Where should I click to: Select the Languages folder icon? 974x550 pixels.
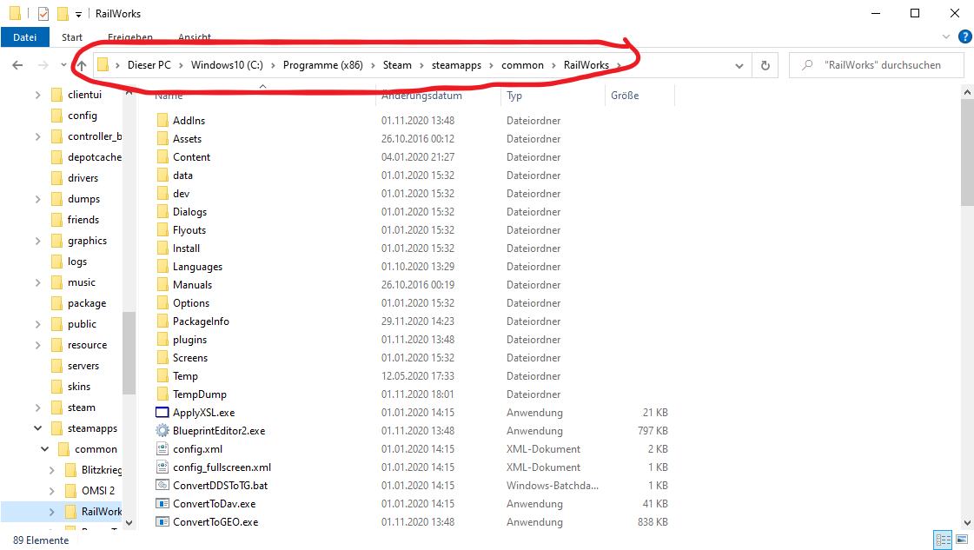click(x=162, y=267)
